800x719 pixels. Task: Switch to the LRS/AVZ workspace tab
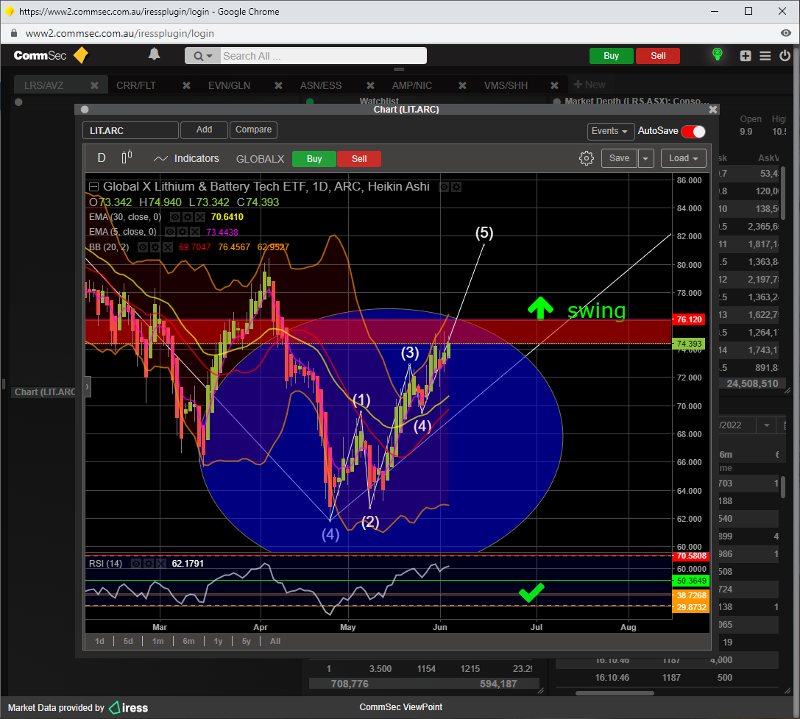[44, 85]
